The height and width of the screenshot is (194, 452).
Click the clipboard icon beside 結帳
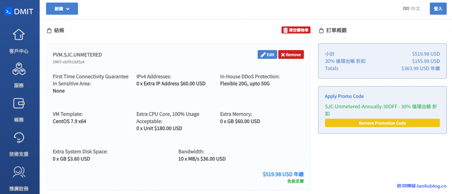pyautogui.click(x=49, y=31)
